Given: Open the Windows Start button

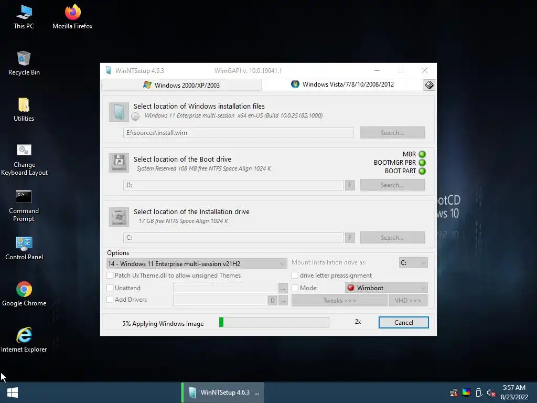Looking at the screenshot, I should pos(13,393).
